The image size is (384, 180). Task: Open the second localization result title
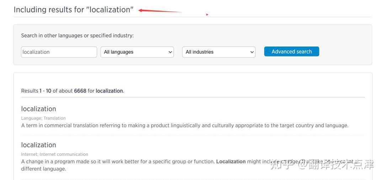point(38,145)
